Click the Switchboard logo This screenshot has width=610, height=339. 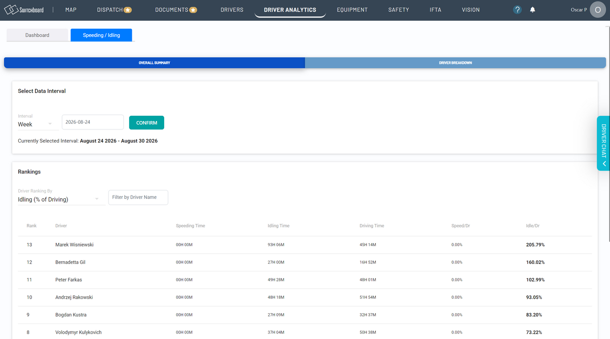(x=24, y=9)
